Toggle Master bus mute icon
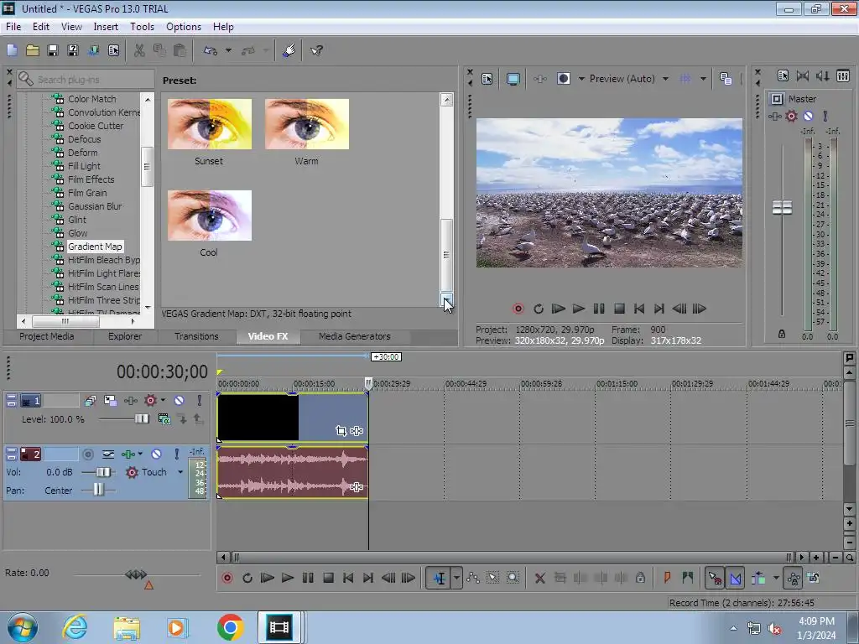 [808, 116]
